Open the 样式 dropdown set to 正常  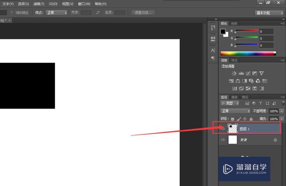[56, 13]
